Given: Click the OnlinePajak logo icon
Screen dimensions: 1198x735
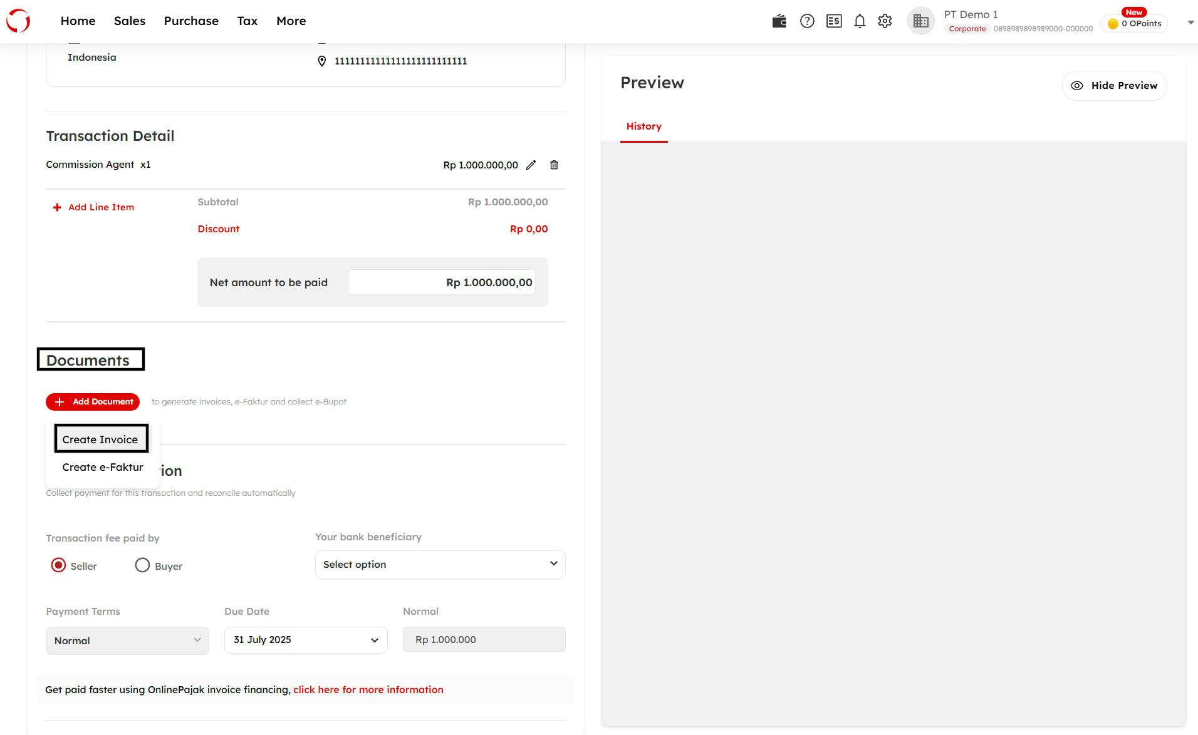Looking at the screenshot, I should point(18,21).
